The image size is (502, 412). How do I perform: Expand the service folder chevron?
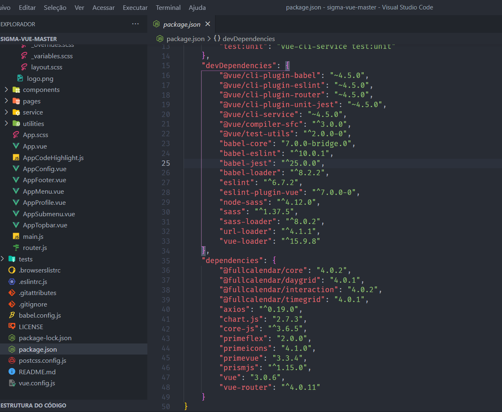pyautogui.click(x=6, y=112)
